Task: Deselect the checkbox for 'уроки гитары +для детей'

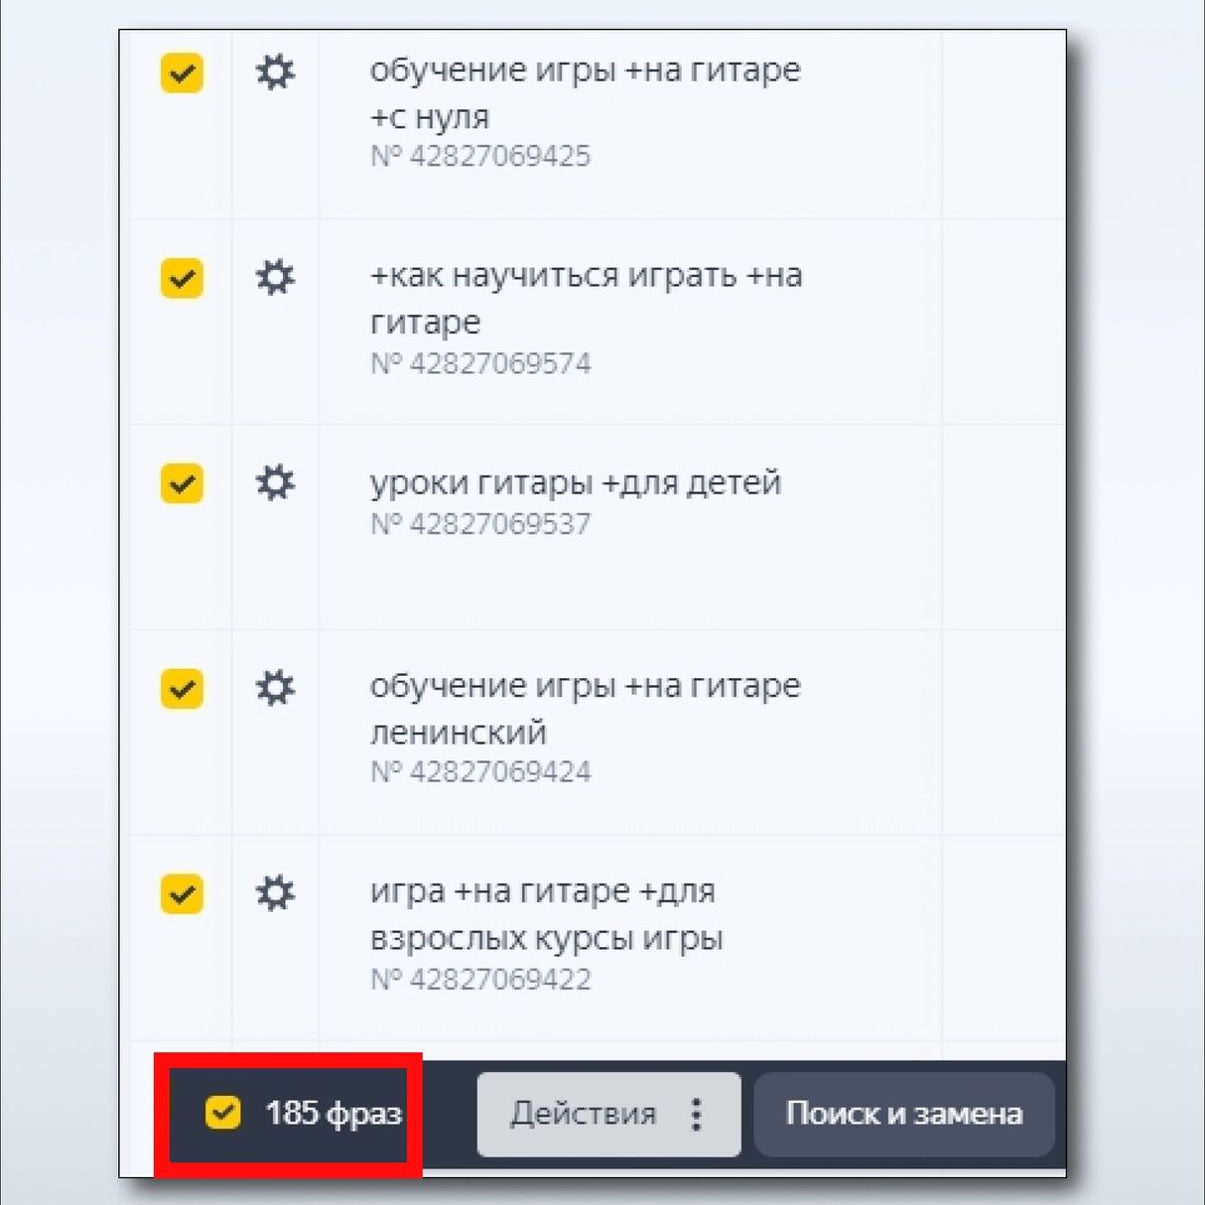Action: click(181, 483)
